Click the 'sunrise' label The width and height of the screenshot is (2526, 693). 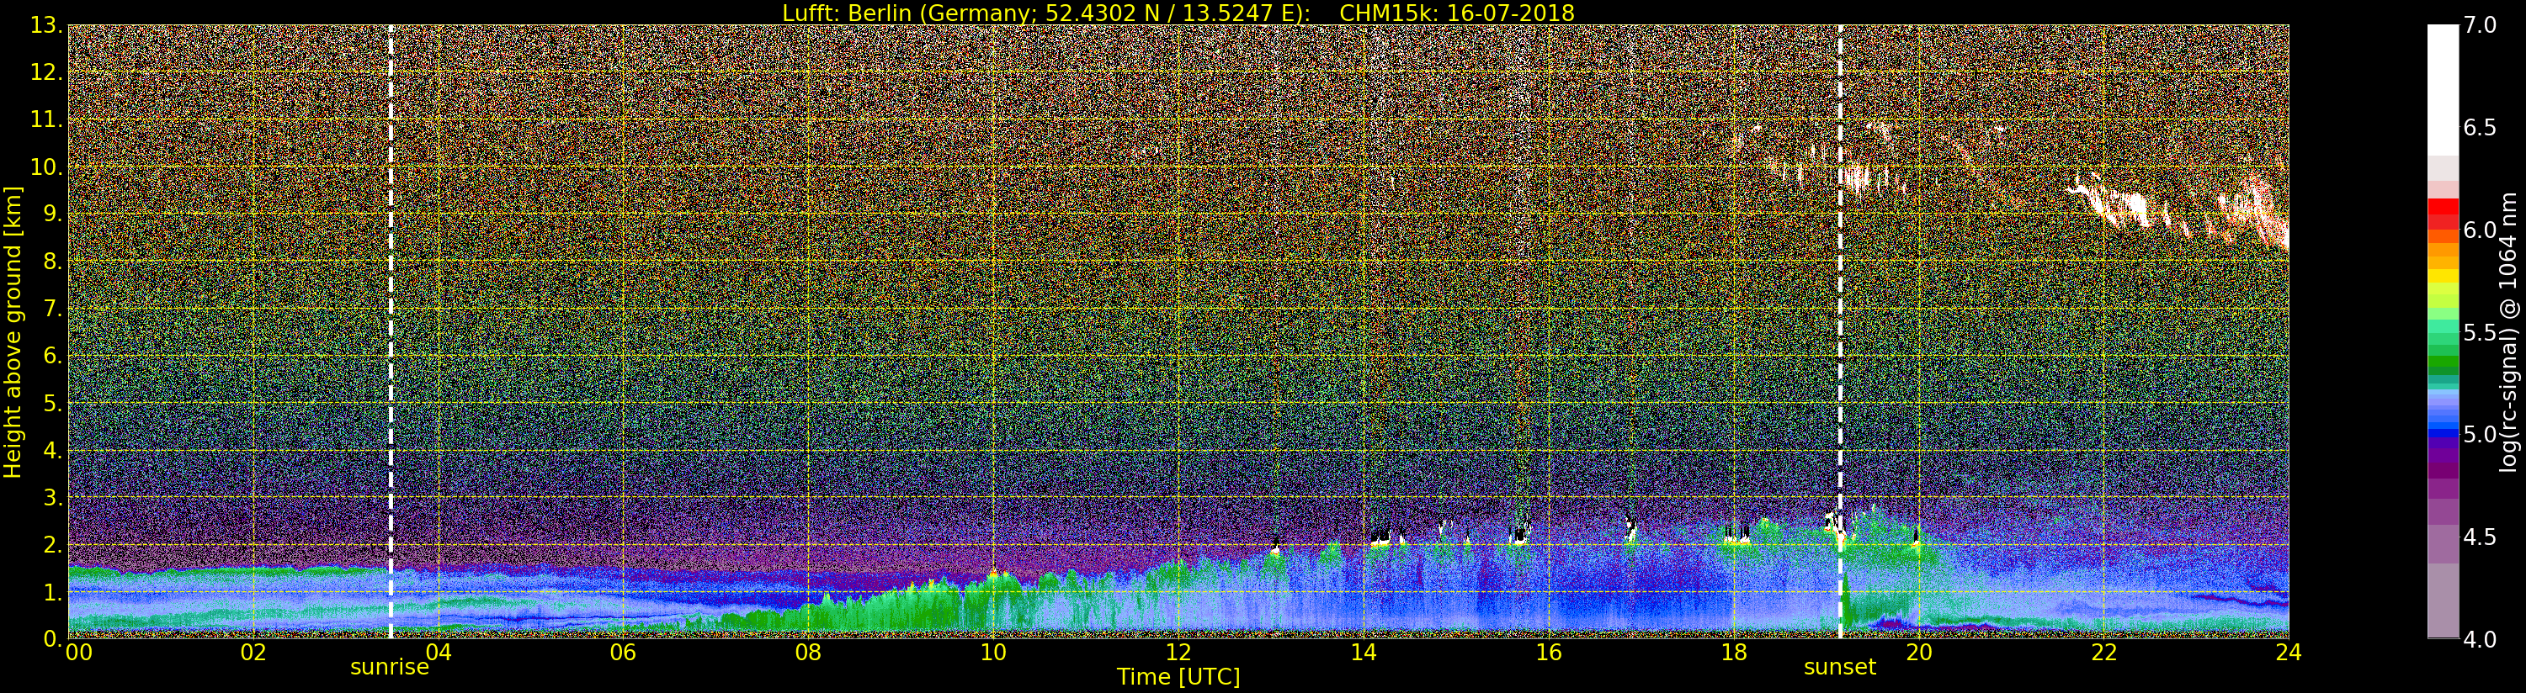(389, 668)
